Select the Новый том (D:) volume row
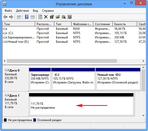 pos(74,42)
